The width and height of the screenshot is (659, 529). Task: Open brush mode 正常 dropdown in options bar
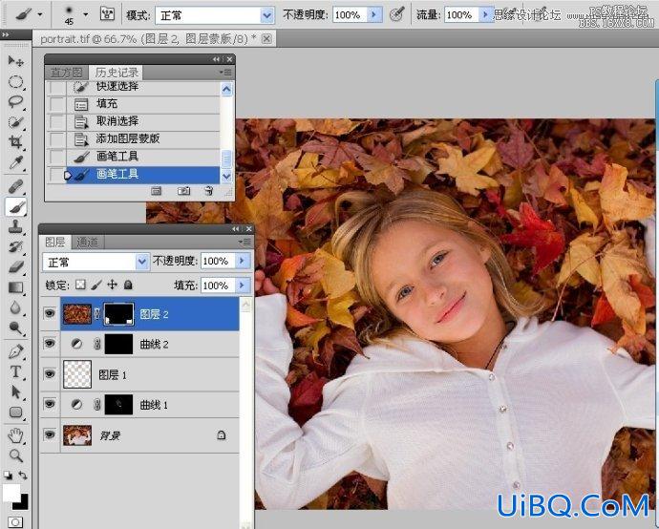tap(266, 15)
